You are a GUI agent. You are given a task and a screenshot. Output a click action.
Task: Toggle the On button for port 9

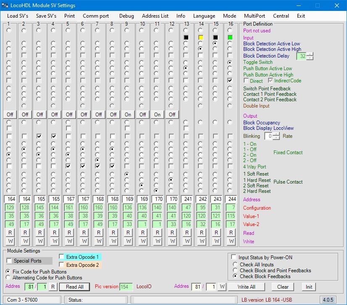click(x=128, y=114)
